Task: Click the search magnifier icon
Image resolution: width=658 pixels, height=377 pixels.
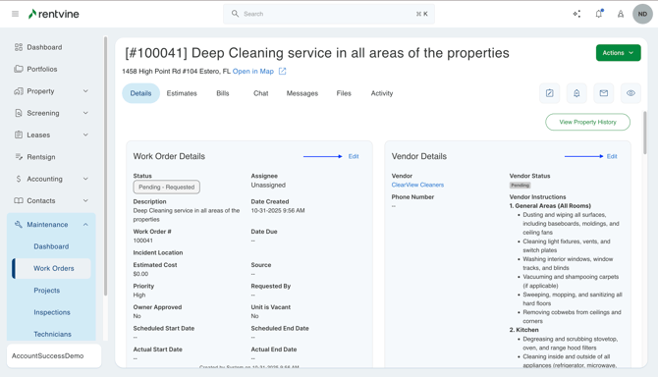Action: point(235,14)
